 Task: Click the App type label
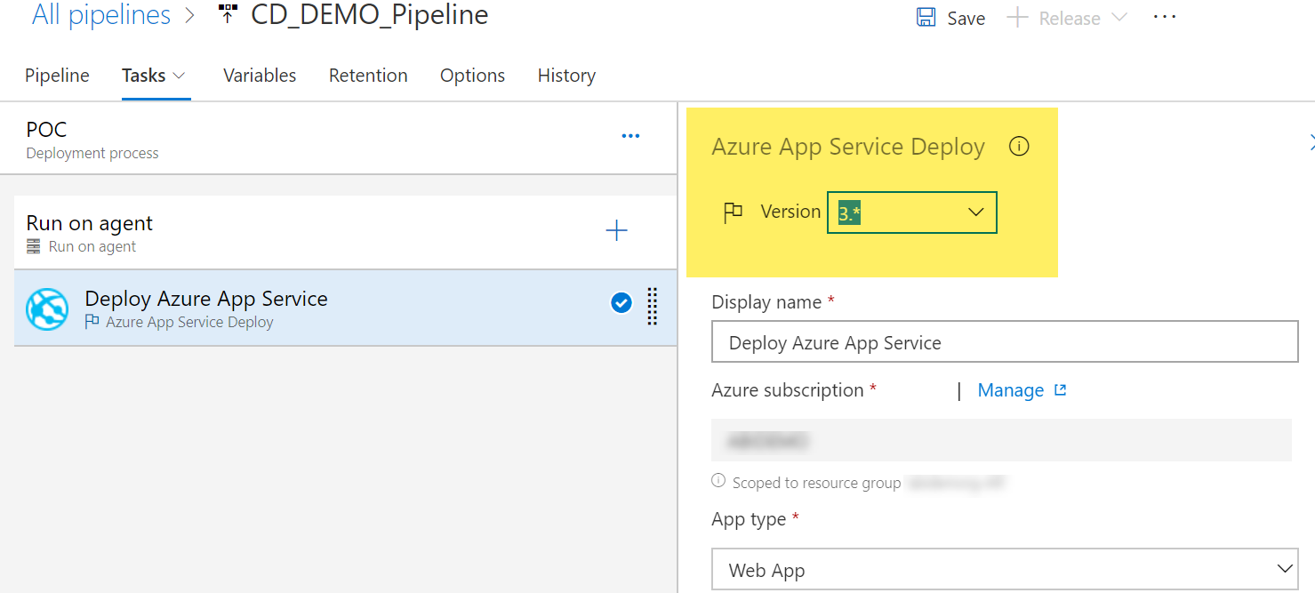pos(749,519)
